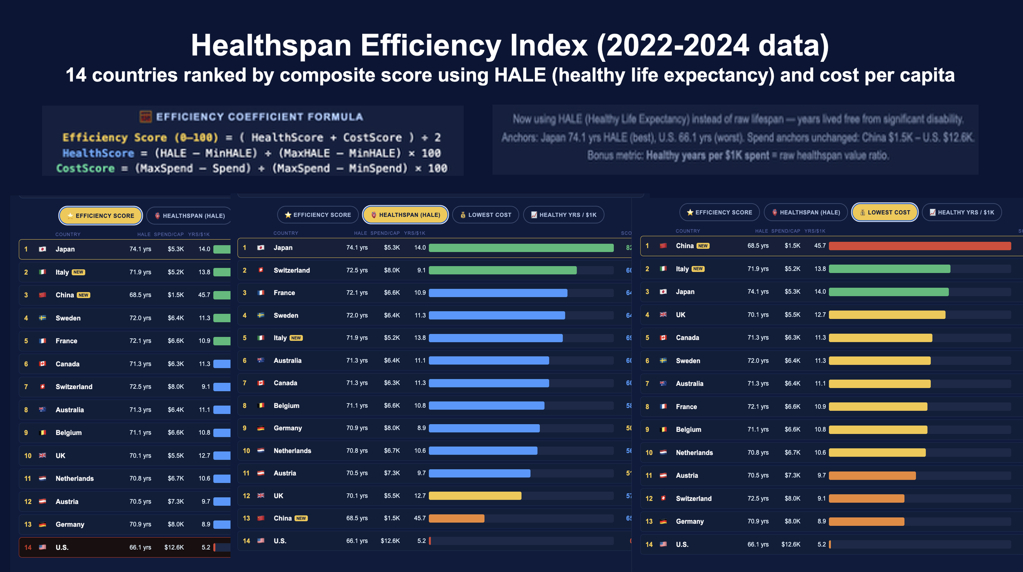Click "$12.6K" in the Efficiency Score ranking's U.S. row
The image size is (1023, 572).
click(174, 547)
